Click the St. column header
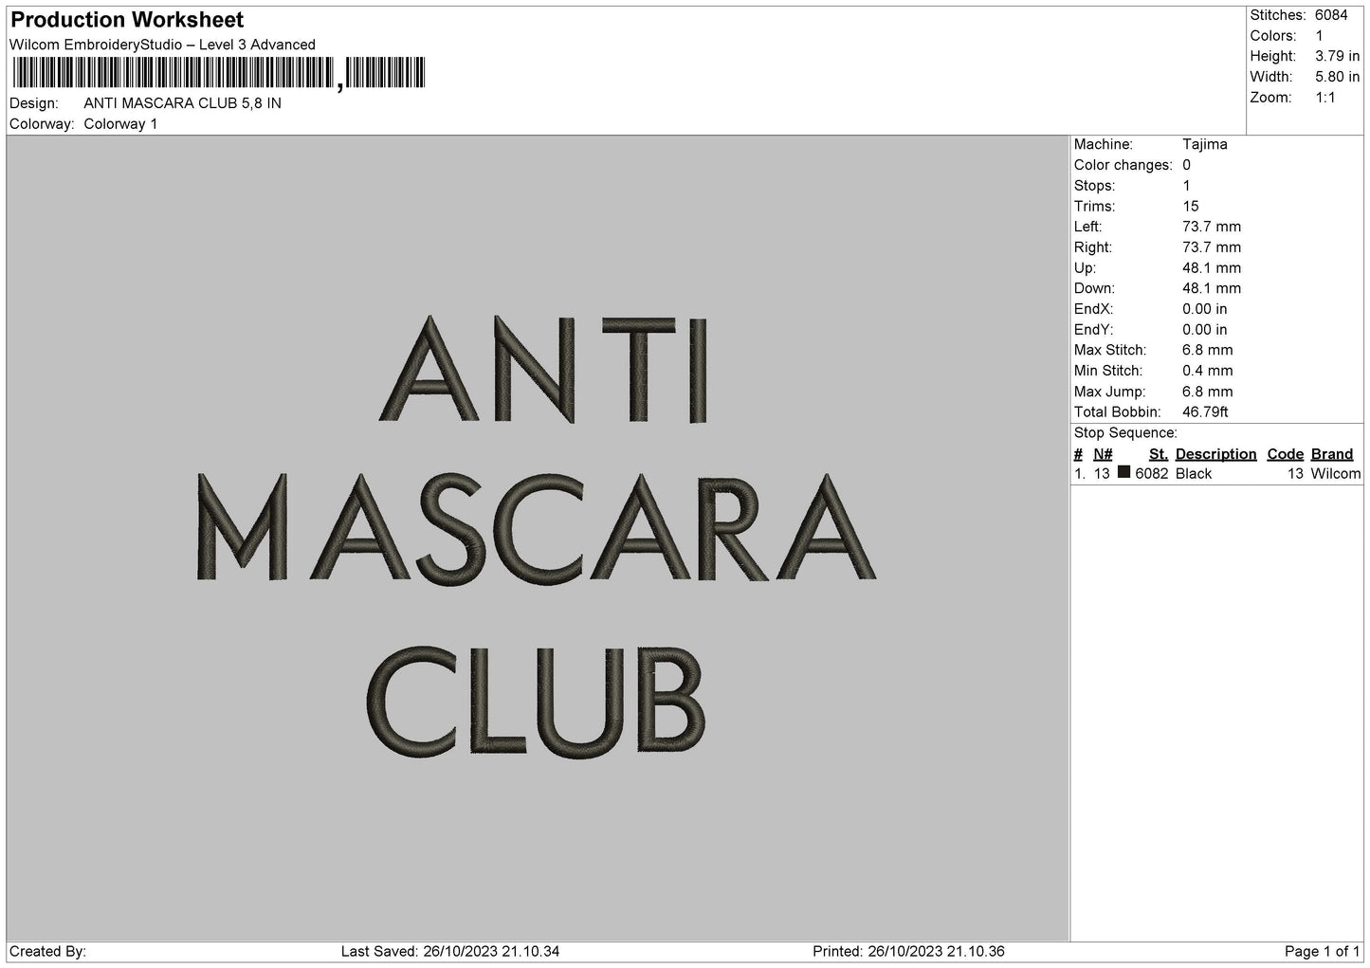Image resolution: width=1370 pixels, height=968 pixels. pos(1159,454)
